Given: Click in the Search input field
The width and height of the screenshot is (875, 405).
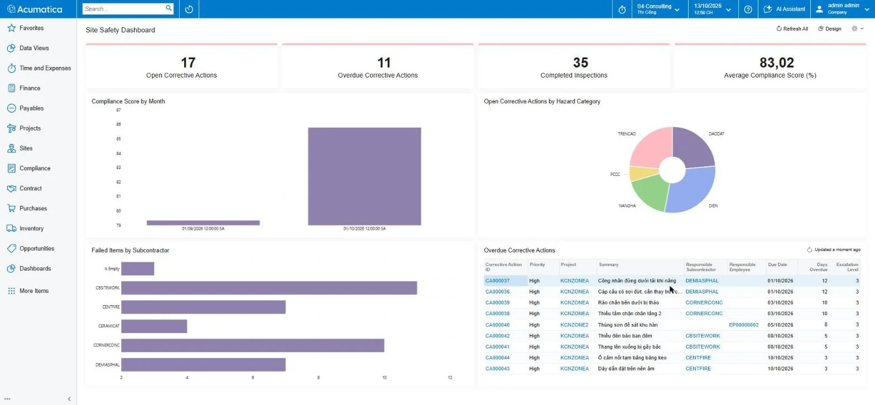Looking at the screenshot, I should (124, 8).
